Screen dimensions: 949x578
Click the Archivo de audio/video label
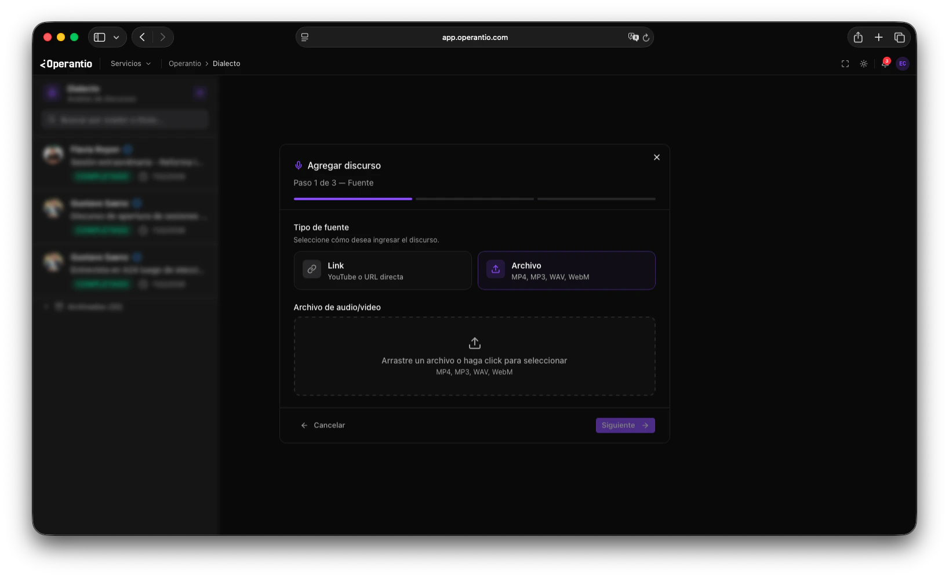[337, 308]
